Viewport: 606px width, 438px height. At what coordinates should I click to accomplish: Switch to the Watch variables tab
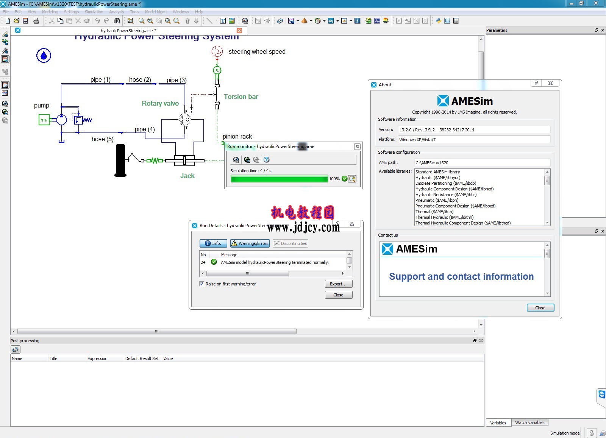(529, 422)
